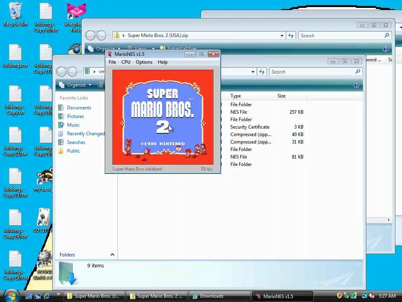The width and height of the screenshot is (402, 302).
Task: Select loldongs - Copy (3).txt on desktop
Action: (15, 183)
